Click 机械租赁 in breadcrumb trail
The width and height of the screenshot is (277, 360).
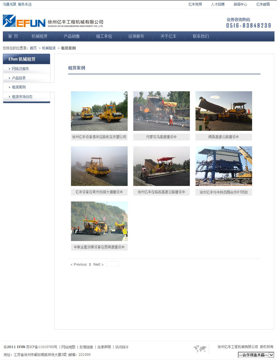[49, 48]
